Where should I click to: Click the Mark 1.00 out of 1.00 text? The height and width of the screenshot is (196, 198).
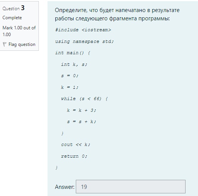[19, 31]
